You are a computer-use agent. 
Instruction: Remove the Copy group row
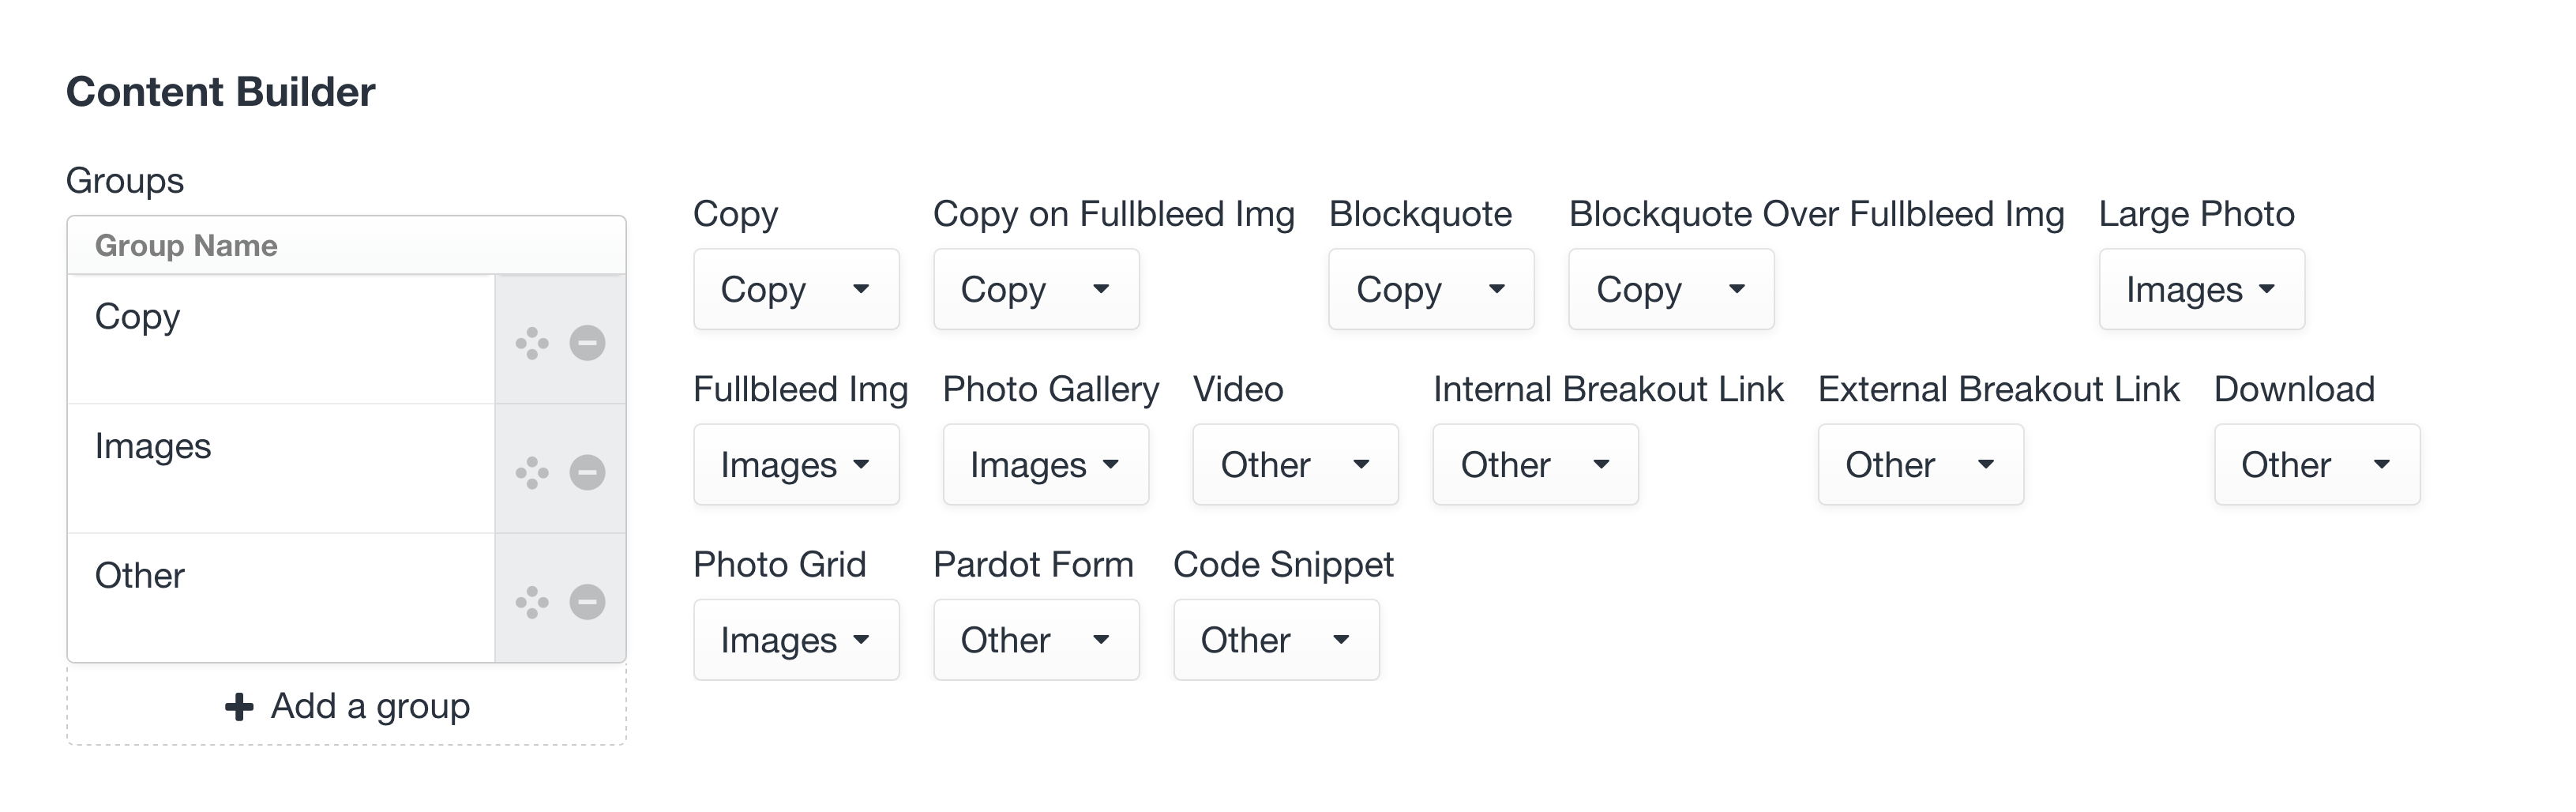pos(587,343)
